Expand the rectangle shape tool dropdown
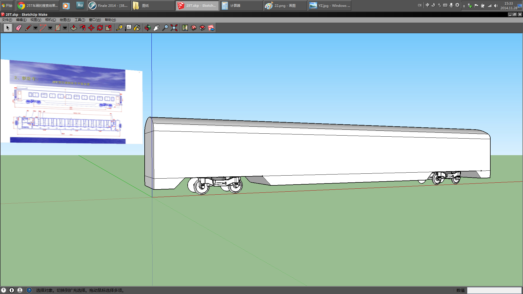The height and width of the screenshot is (294, 523). 65,28
